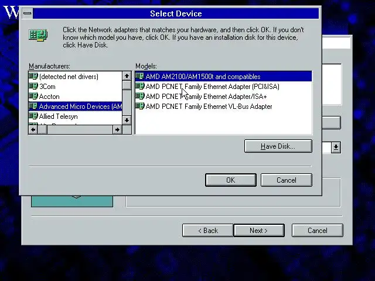Click the Manufacturers horizontal scrollbar thumb
This screenshot has width=375, height=281.
(x=43, y=130)
